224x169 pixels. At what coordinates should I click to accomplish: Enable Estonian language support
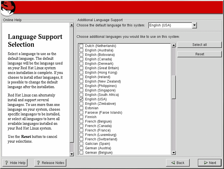[81, 108]
